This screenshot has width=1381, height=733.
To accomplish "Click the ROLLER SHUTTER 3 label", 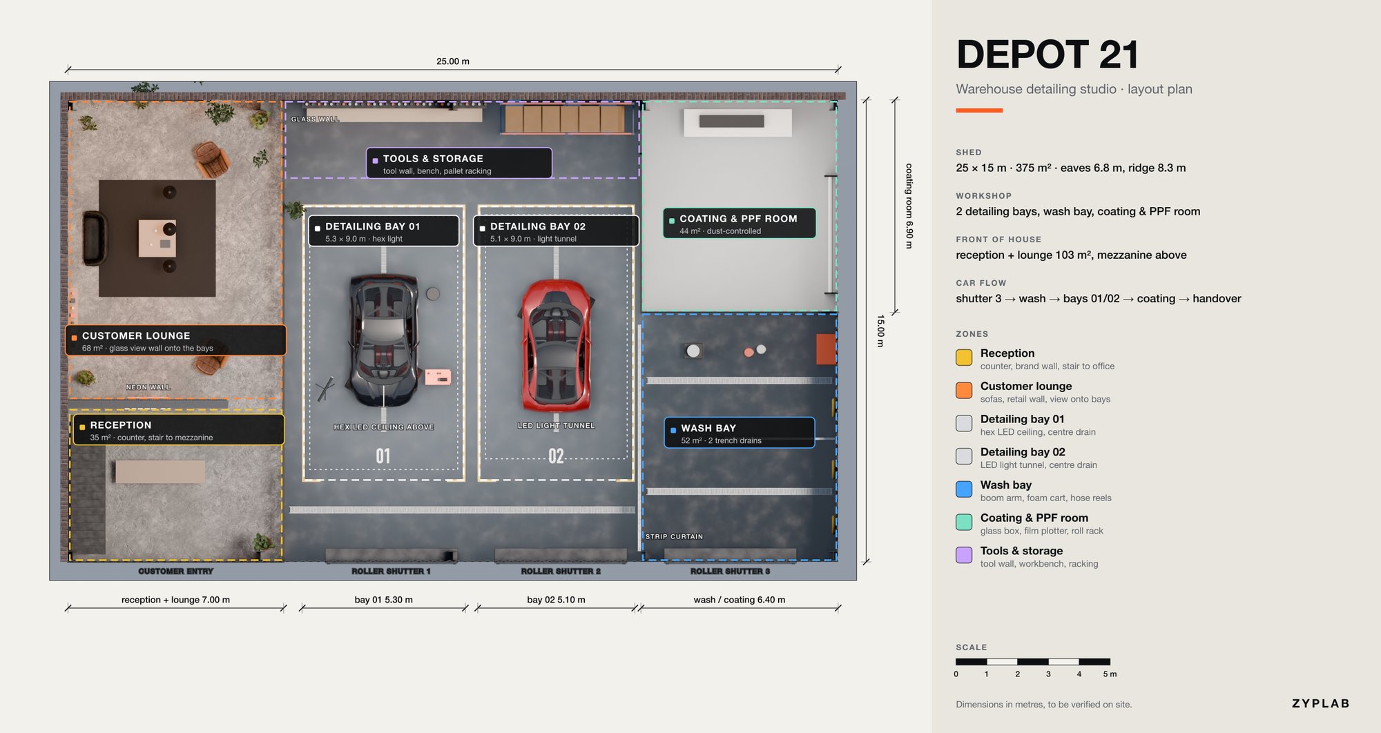I will 730,571.
